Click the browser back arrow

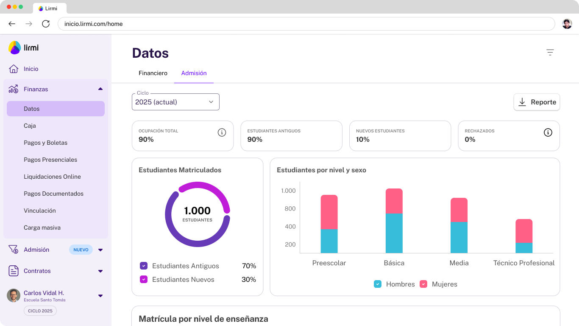click(x=12, y=24)
